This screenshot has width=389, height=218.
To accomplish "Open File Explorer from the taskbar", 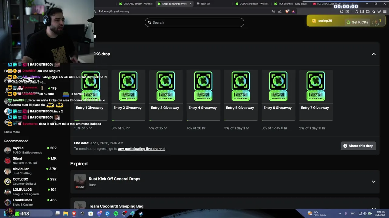I will pos(66,213).
